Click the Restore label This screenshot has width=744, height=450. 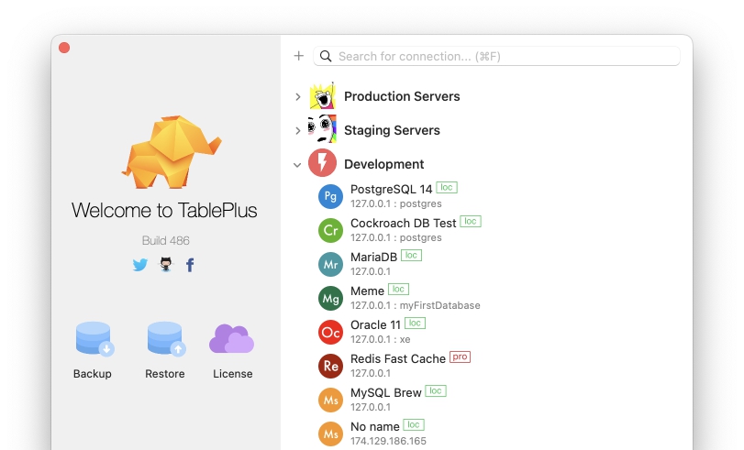164,374
